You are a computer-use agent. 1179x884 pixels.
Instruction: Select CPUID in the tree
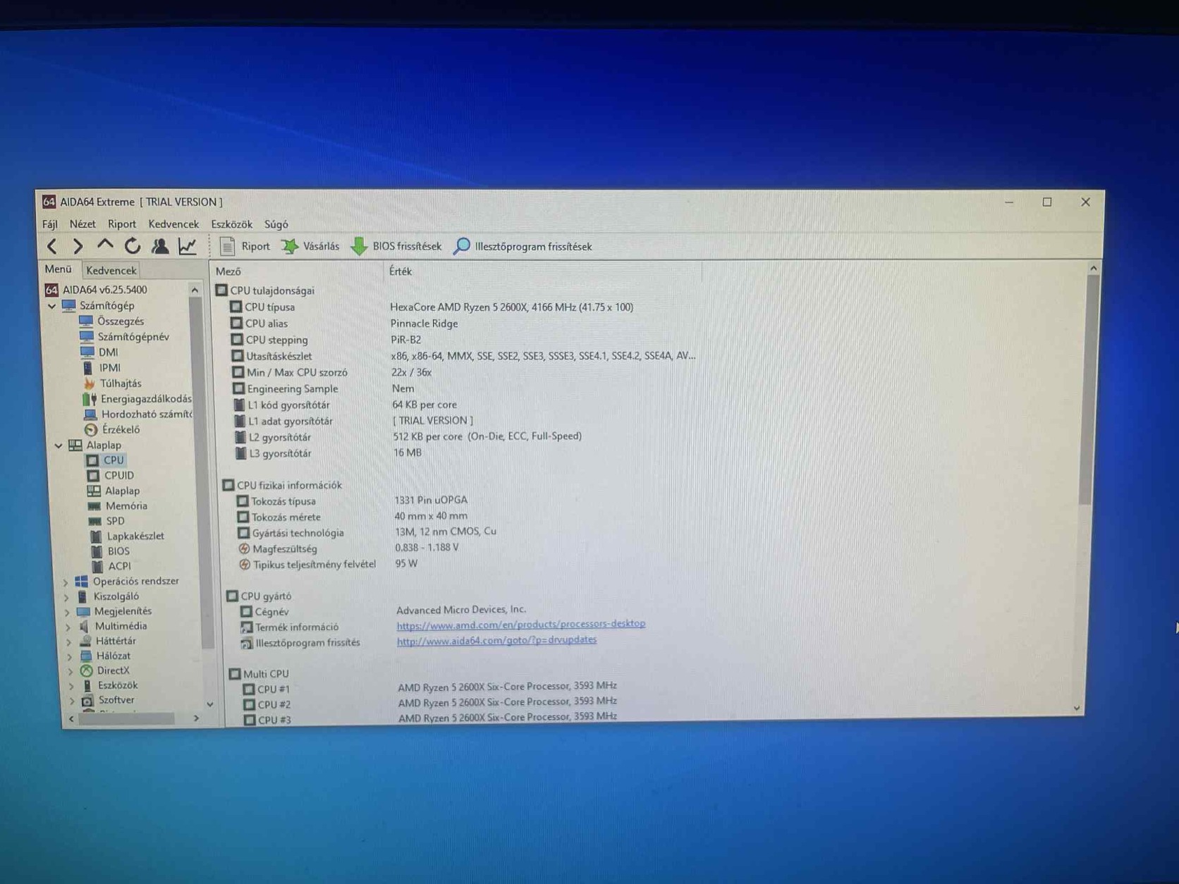(x=110, y=476)
